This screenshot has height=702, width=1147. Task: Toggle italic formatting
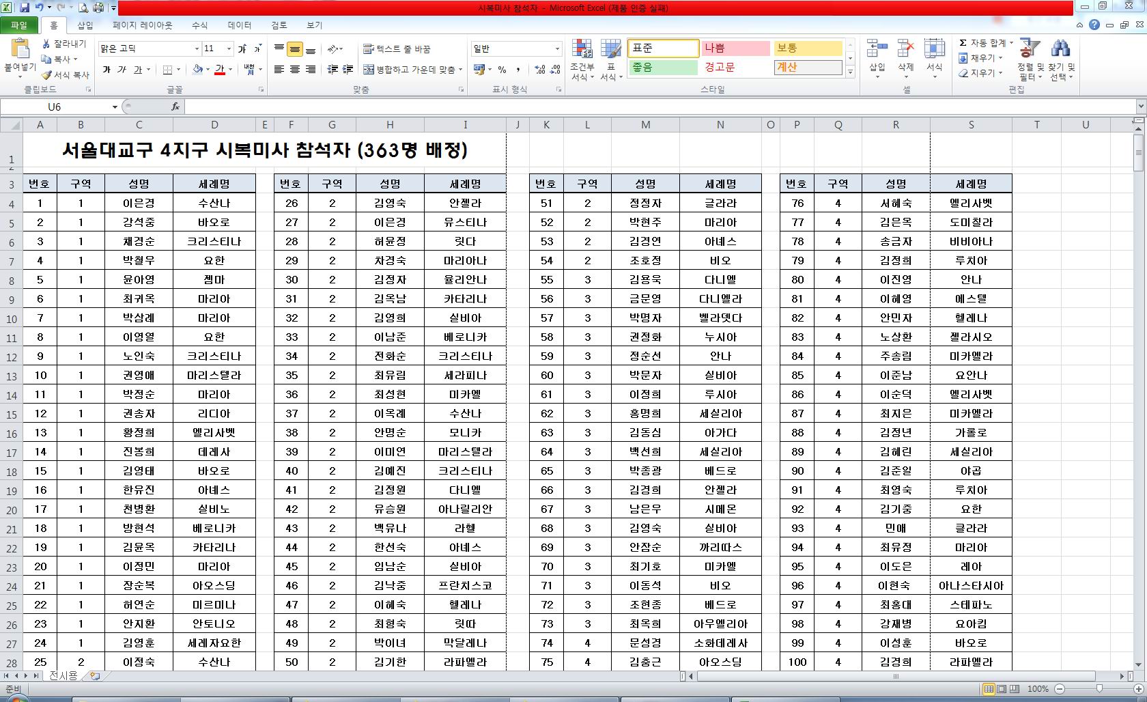click(x=122, y=69)
